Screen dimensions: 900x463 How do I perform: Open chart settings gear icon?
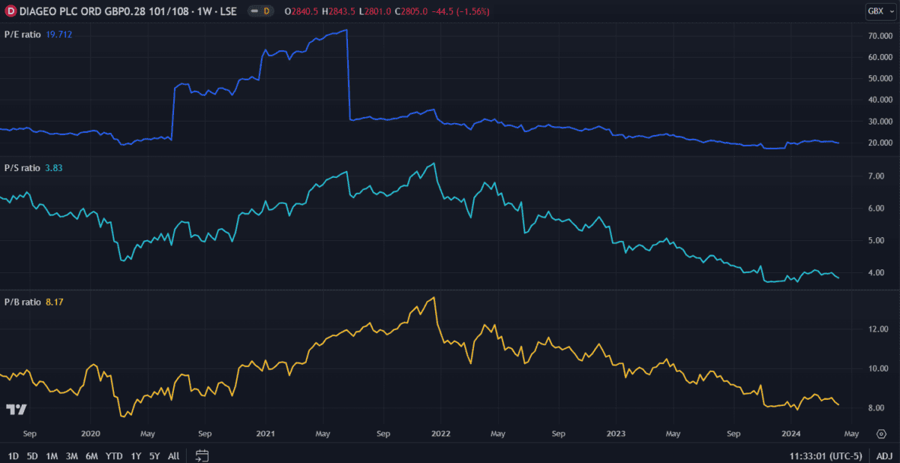881,434
